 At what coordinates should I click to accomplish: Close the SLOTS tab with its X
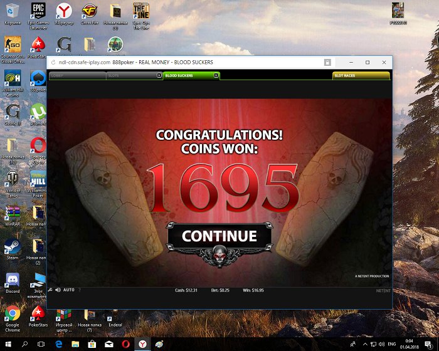[x=159, y=75]
